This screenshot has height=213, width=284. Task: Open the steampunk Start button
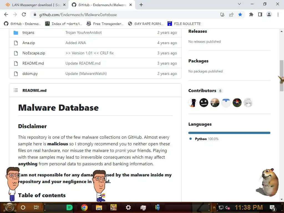(9, 207)
